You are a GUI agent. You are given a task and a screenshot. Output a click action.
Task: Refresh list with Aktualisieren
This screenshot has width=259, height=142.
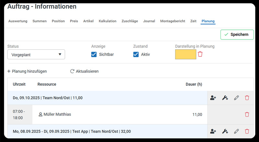pyautogui.click(x=84, y=71)
